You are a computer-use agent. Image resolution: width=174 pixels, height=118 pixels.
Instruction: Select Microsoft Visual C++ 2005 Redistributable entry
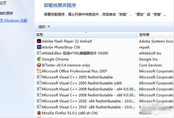pos(77,77)
